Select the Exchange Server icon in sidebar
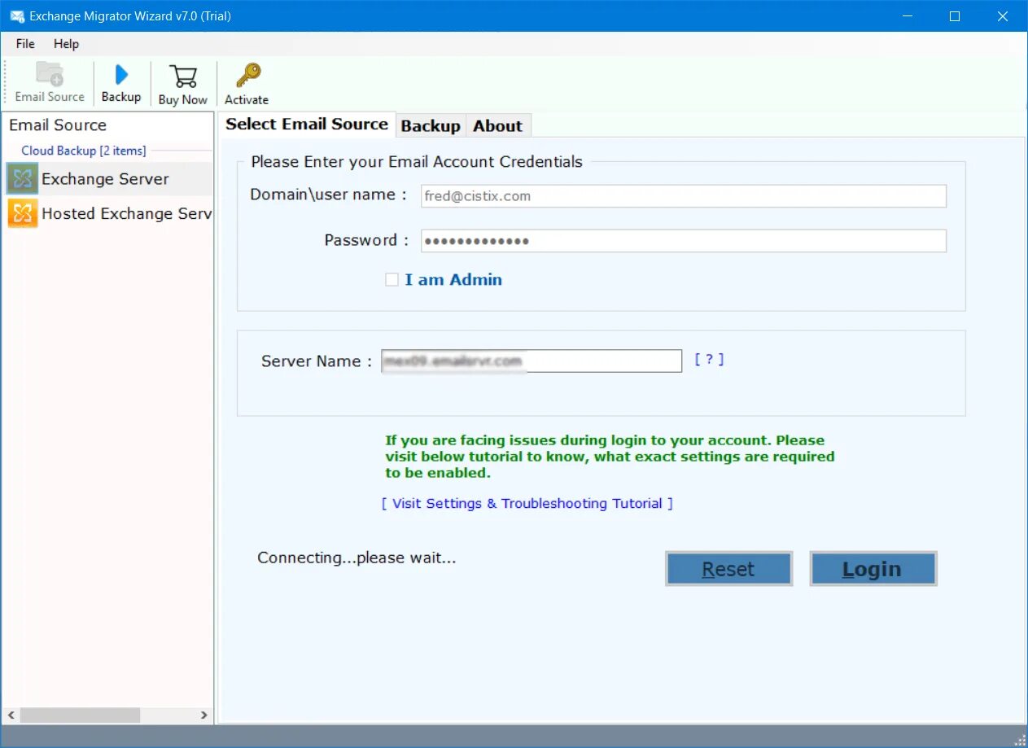The image size is (1028, 748). point(23,179)
